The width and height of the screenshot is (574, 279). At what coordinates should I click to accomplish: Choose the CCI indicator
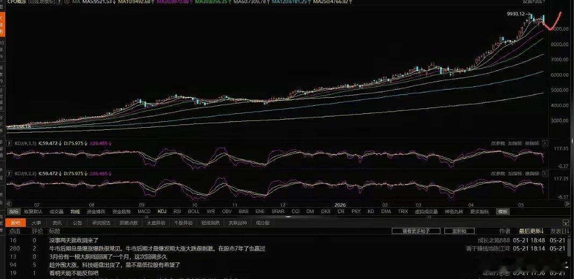tap(296, 211)
